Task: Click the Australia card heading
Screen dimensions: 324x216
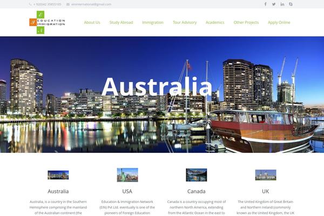Action: point(58,191)
